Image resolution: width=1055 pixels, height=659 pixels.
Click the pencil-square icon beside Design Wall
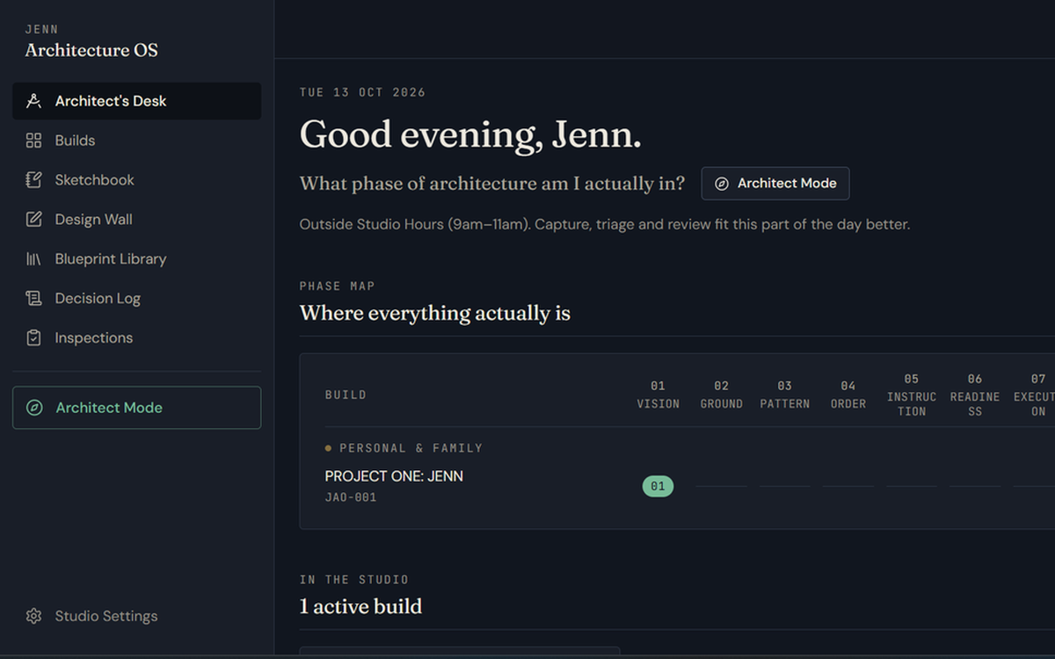click(33, 220)
